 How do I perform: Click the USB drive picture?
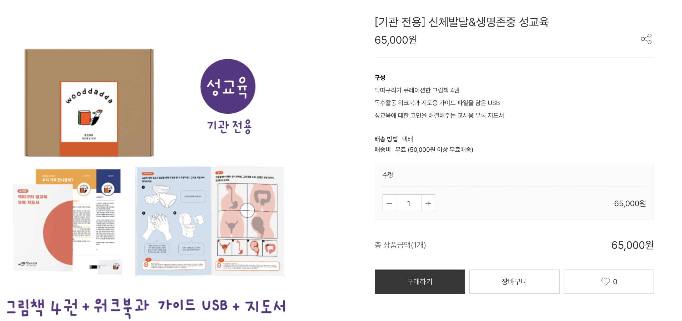(106, 267)
